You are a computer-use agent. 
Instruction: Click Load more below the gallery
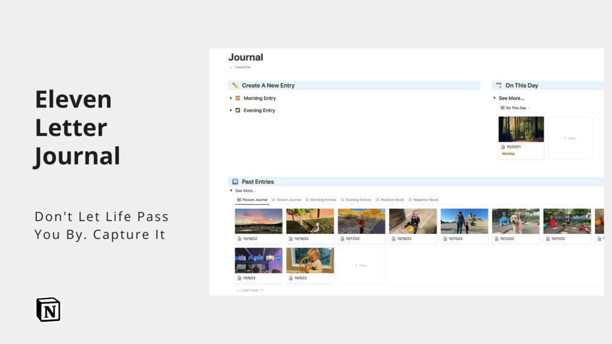tap(250, 290)
